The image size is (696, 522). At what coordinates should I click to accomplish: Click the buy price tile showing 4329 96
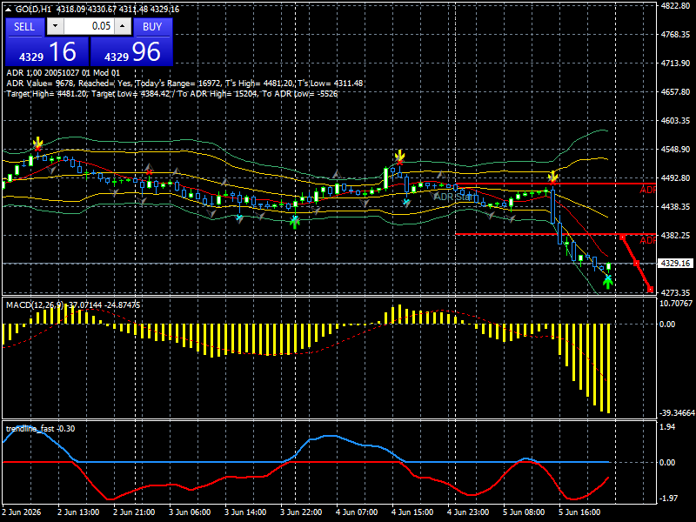[x=131, y=51]
